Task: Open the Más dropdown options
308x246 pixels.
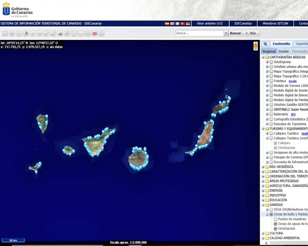Action: tap(251, 33)
